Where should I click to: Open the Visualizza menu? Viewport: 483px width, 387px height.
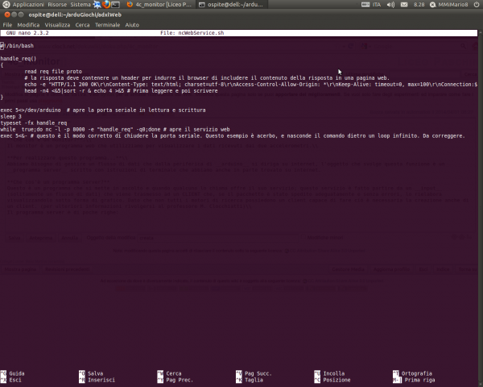click(x=57, y=25)
